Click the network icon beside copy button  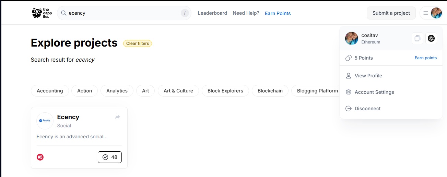(431, 38)
